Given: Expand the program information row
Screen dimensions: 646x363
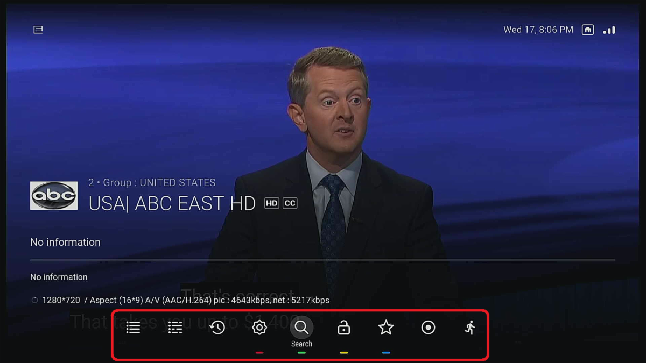Looking at the screenshot, I should coord(65,241).
